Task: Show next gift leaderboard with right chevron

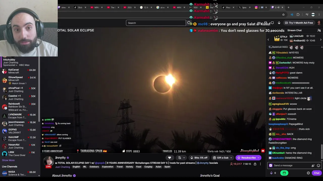Action: tap(321, 40)
